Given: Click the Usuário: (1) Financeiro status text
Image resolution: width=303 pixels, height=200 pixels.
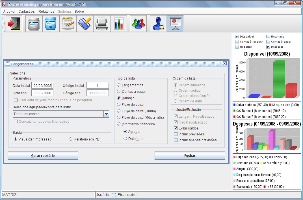Looking at the screenshot, I should tap(116, 195).
